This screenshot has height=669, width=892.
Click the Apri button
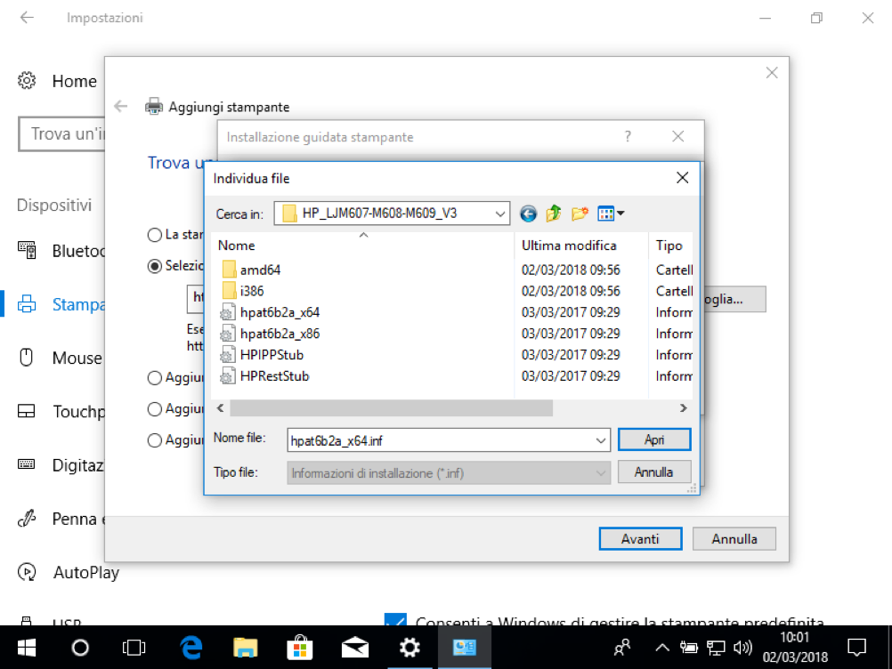coord(654,440)
